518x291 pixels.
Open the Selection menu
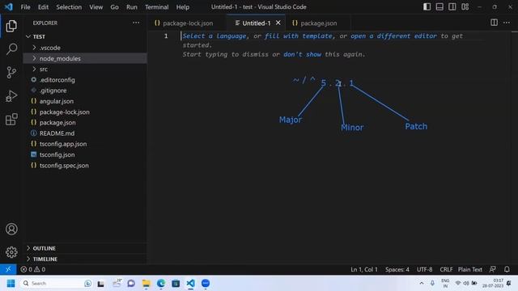pyautogui.click(x=69, y=7)
